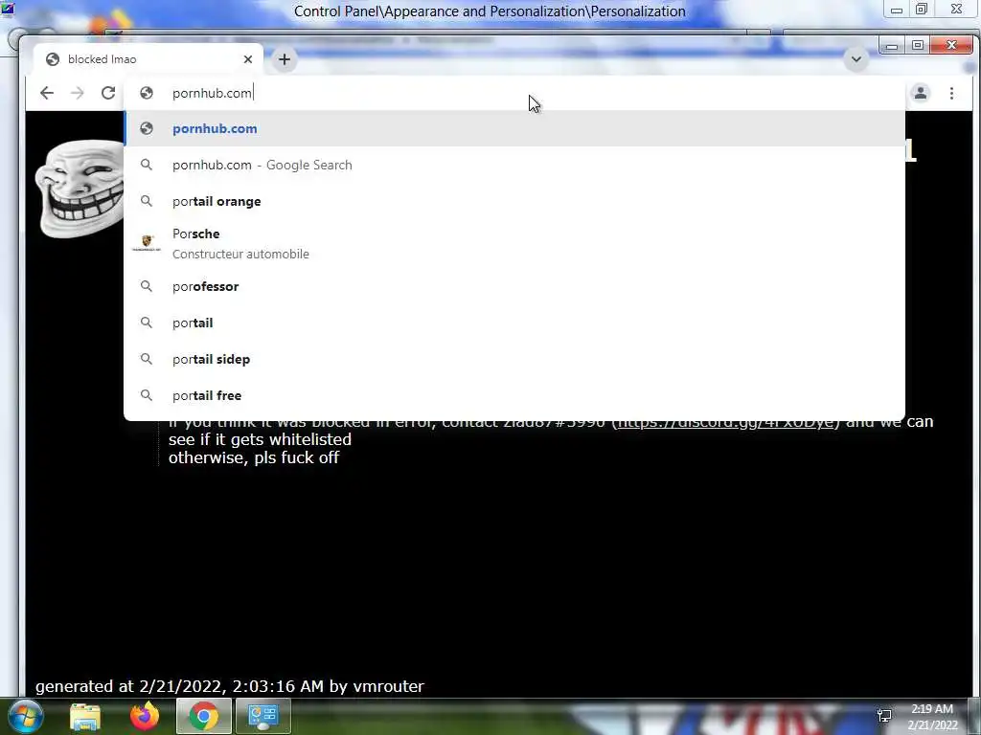Restore the outer Personalization window
Viewport: 981px width, 735px height.
click(922, 10)
